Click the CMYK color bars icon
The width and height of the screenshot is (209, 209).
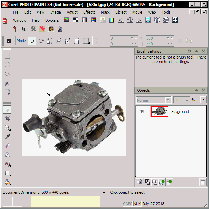(112, 20)
